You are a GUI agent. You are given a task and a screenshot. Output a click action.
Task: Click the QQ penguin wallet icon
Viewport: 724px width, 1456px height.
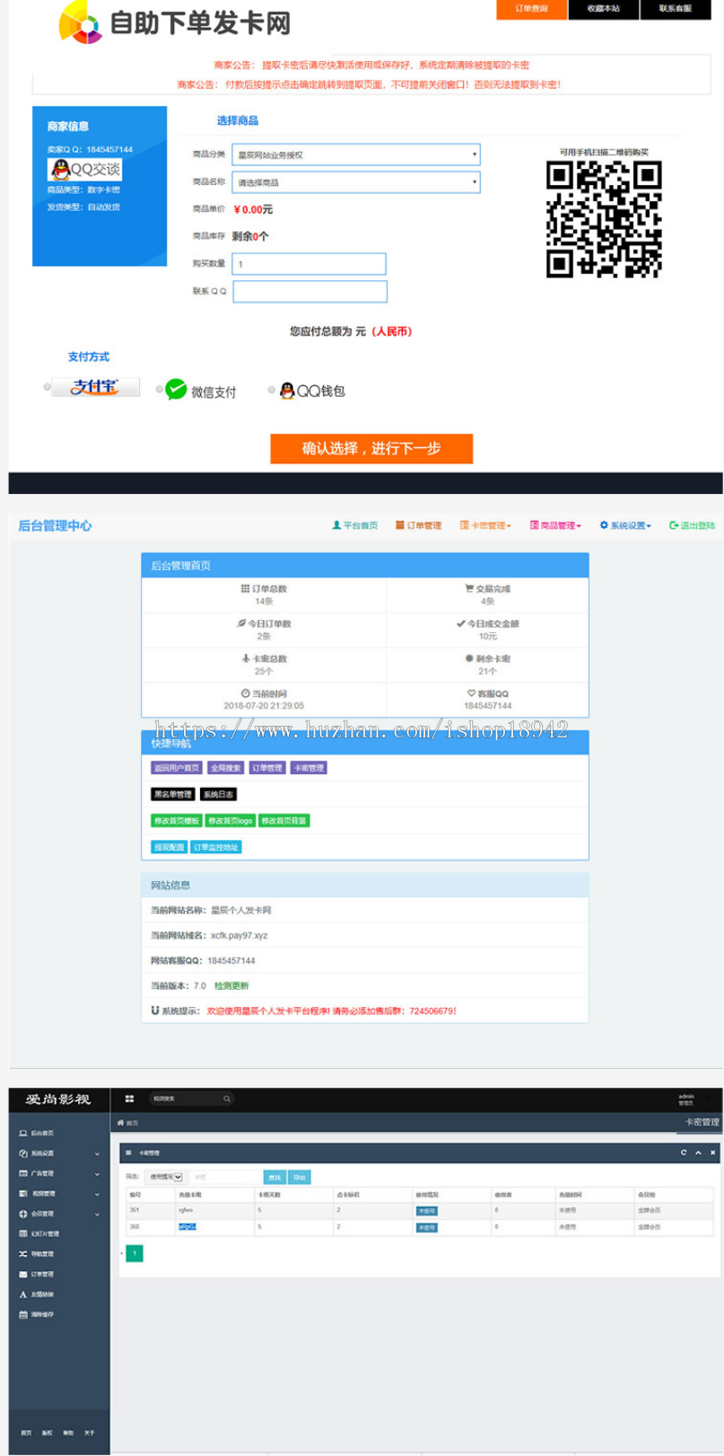287,391
